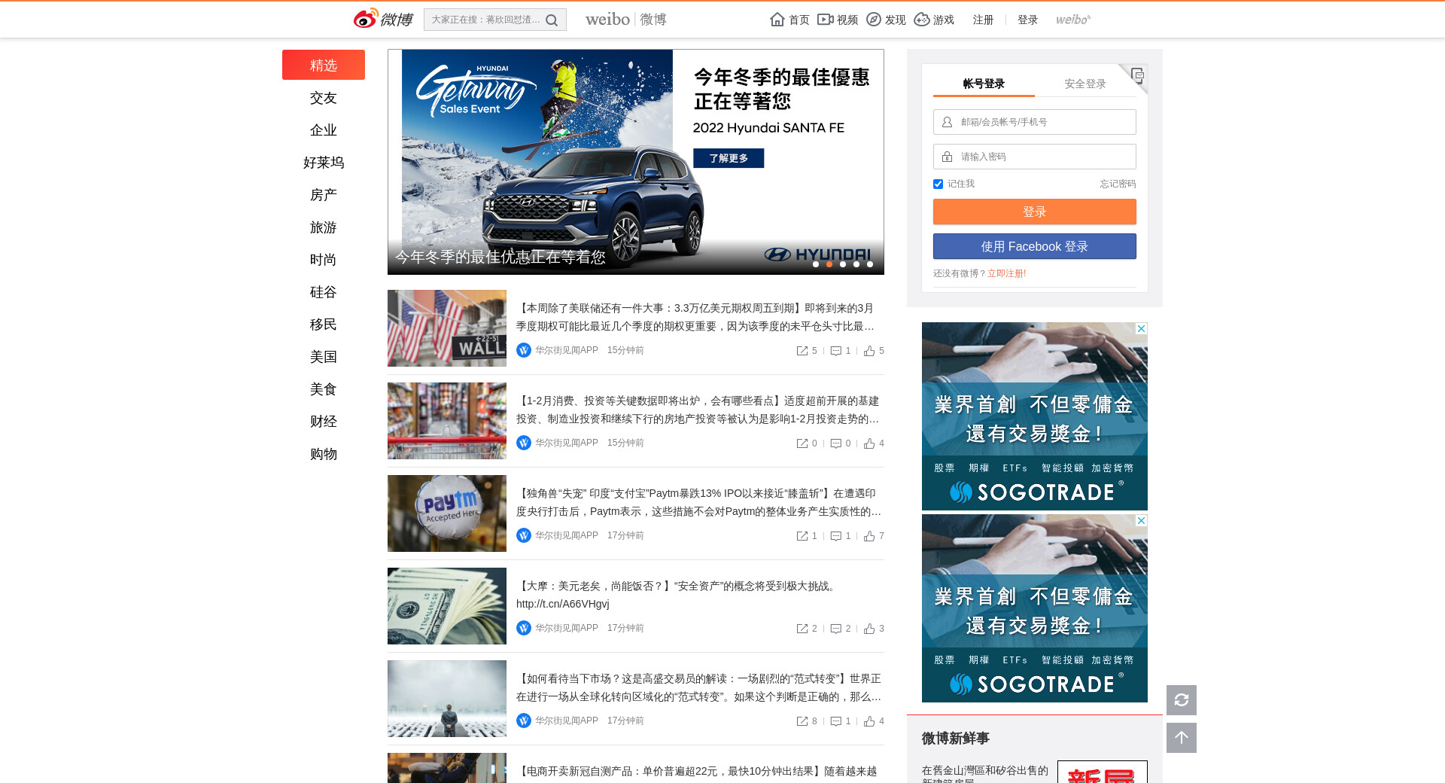The width and height of the screenshot is (1445, 783).
Task: Click the search magnifier icon
Action: pyautogui.click(x=552, y=20)
